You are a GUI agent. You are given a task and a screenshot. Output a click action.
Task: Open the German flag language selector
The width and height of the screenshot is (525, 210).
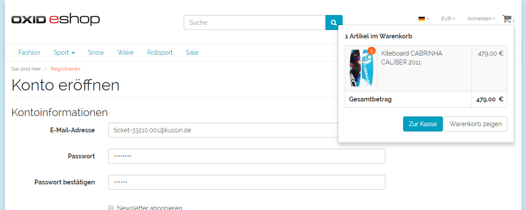(x=423, y=19)
